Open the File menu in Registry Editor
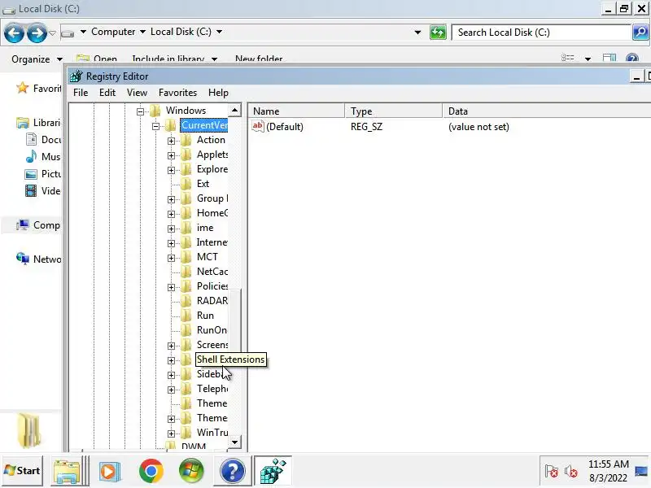This screenshot has height=488, width=651. pos(81,93)
